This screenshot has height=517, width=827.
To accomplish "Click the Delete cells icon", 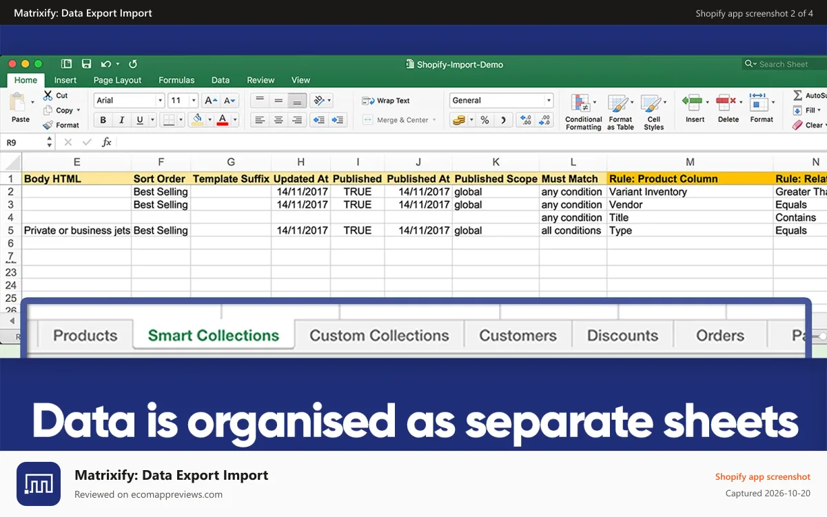I will [724, 103].
